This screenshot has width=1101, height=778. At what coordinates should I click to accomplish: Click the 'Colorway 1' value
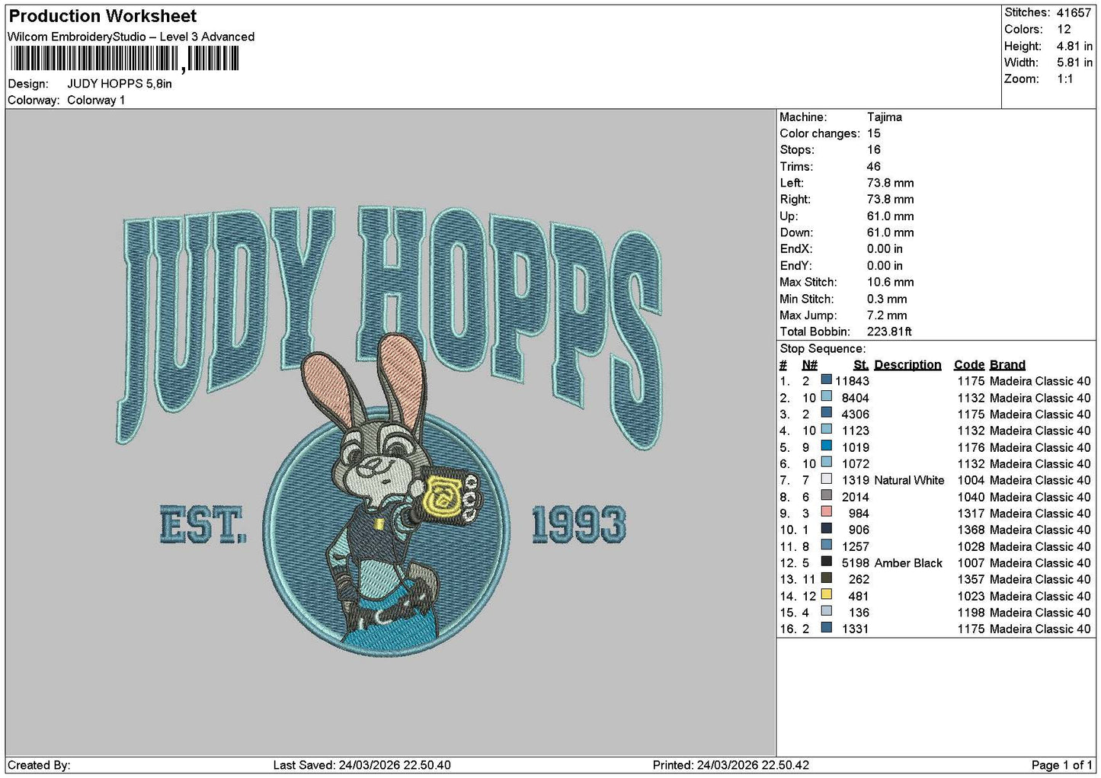[96, 100]
